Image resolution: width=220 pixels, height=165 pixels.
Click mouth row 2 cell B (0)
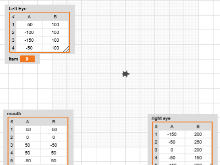pyautogui.click(x=54, y=137)
